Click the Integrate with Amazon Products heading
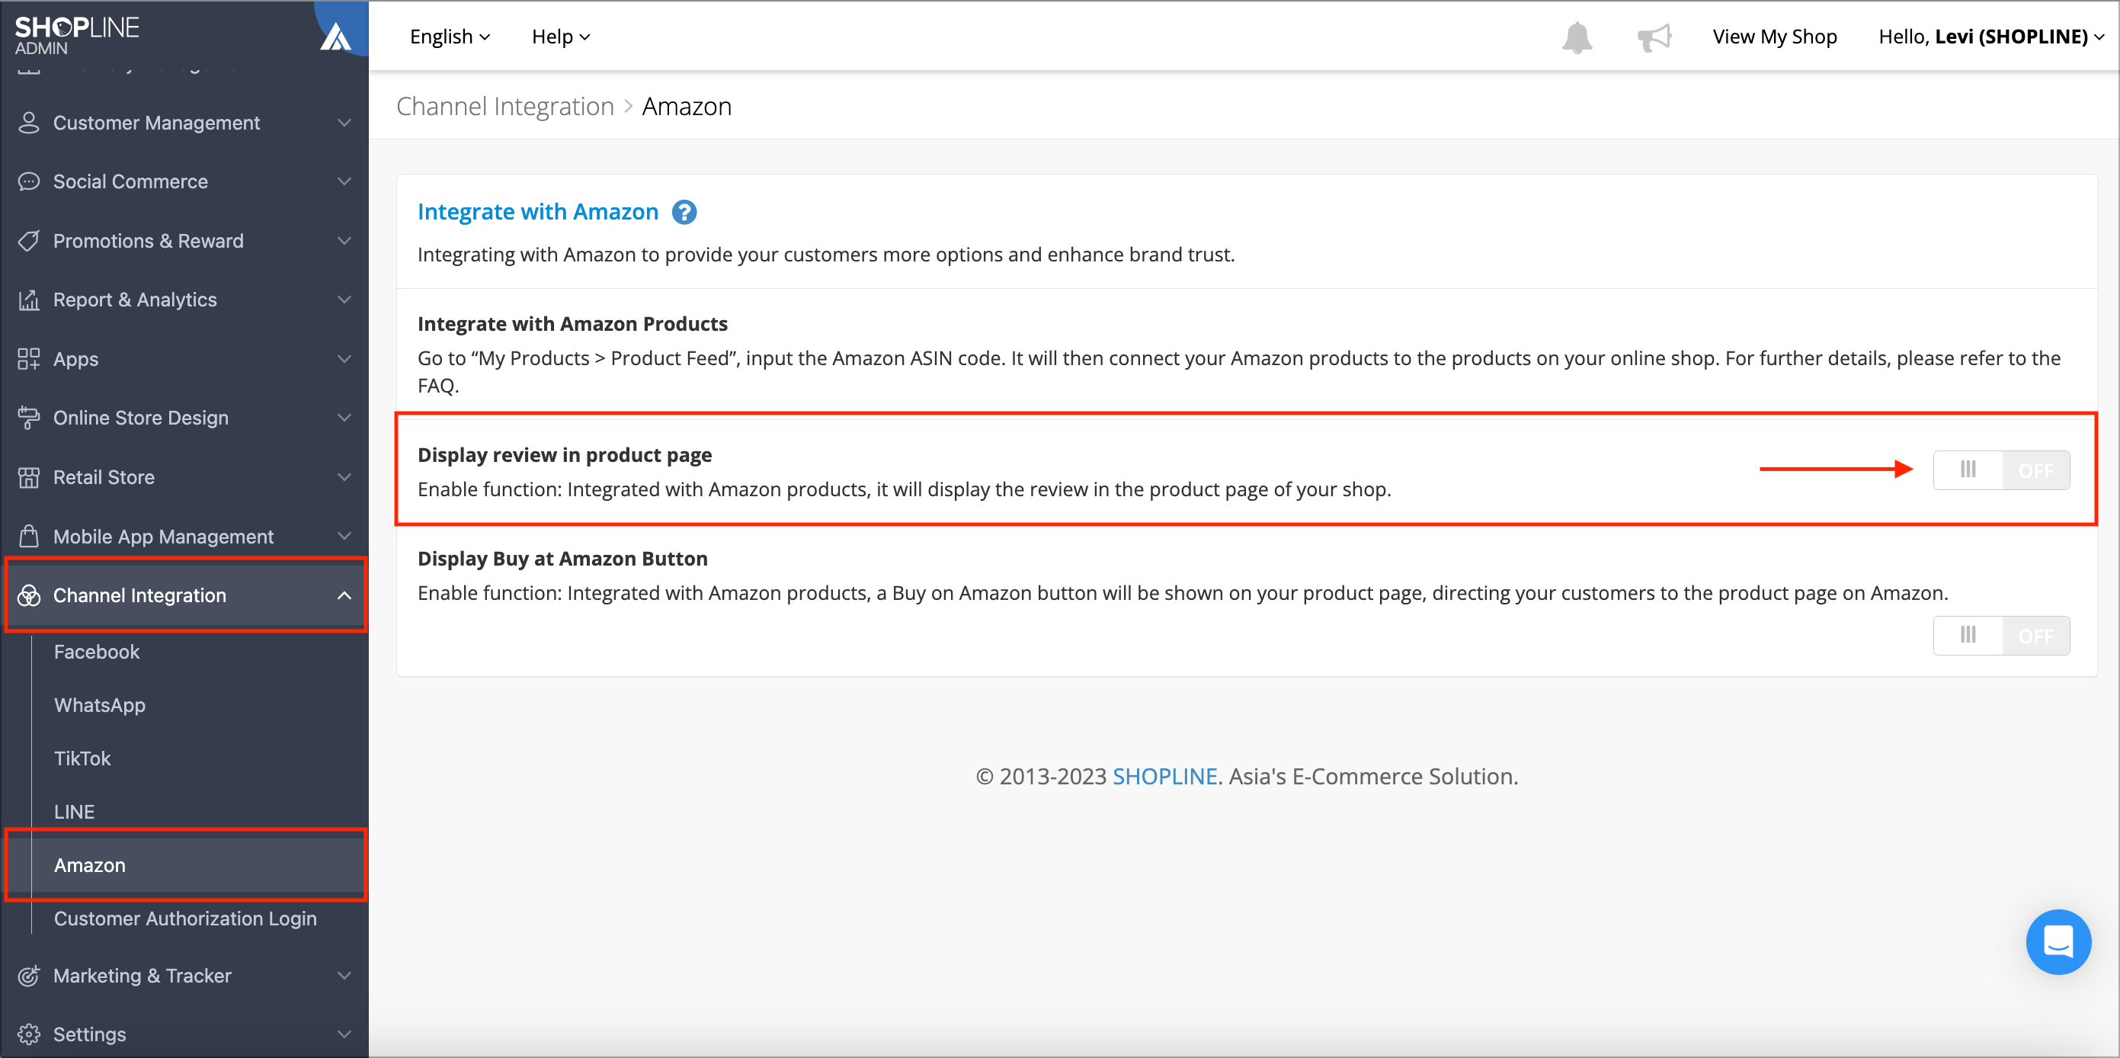Image resolution: width=2120 pixels, height=1058 pixels. [x=572, y=324]
